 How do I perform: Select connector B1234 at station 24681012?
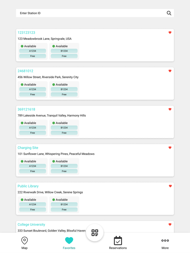pos(64,90)
